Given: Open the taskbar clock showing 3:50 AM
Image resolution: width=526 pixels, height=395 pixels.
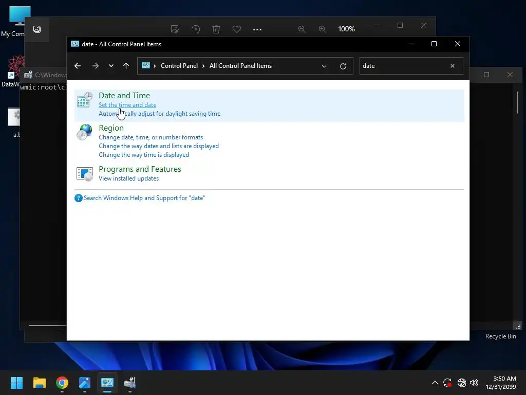Looking at the screenshot, I should pos(501,383).
